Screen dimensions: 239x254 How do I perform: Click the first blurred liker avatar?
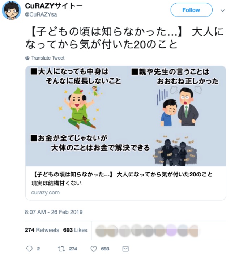click(101, 231)
